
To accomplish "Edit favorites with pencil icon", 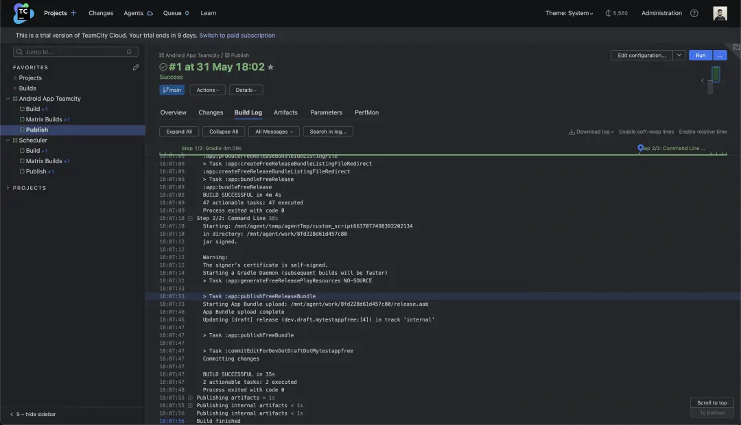I will coord(136,68).
